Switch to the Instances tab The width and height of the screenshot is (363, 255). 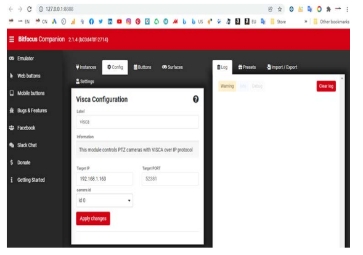click(86, 67)
